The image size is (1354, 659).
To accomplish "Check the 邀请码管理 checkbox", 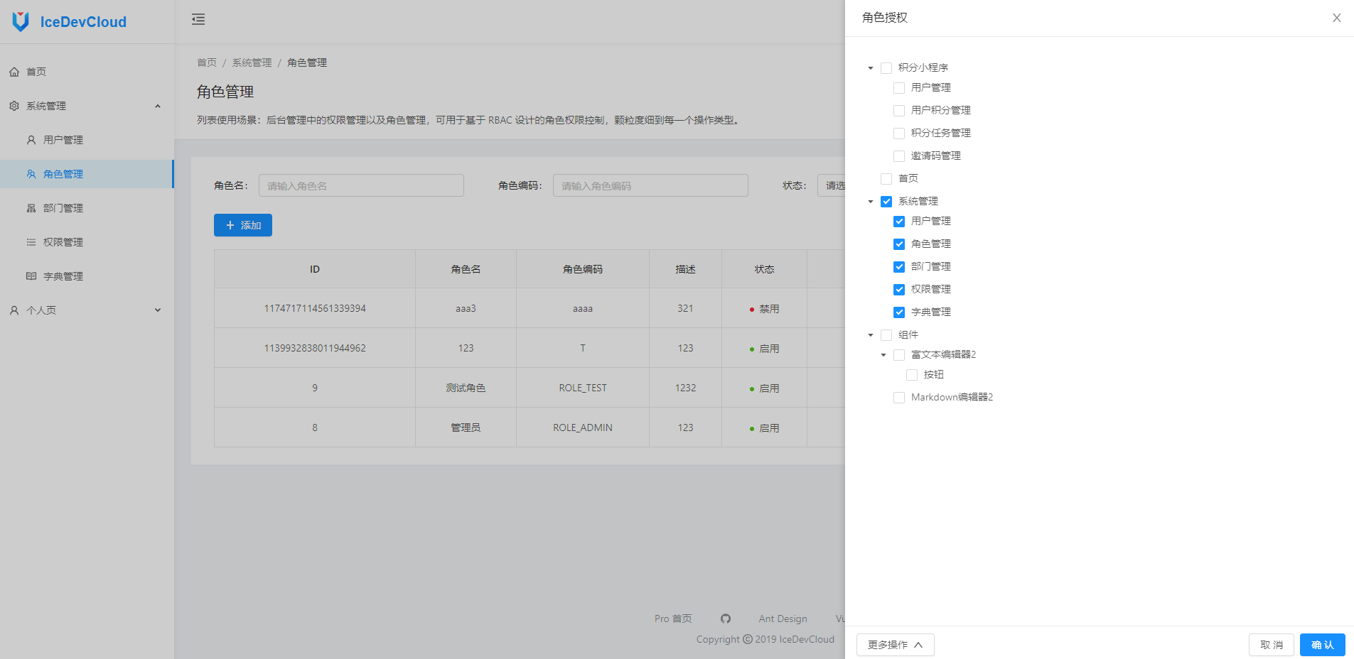I will [x=899, y=156].
